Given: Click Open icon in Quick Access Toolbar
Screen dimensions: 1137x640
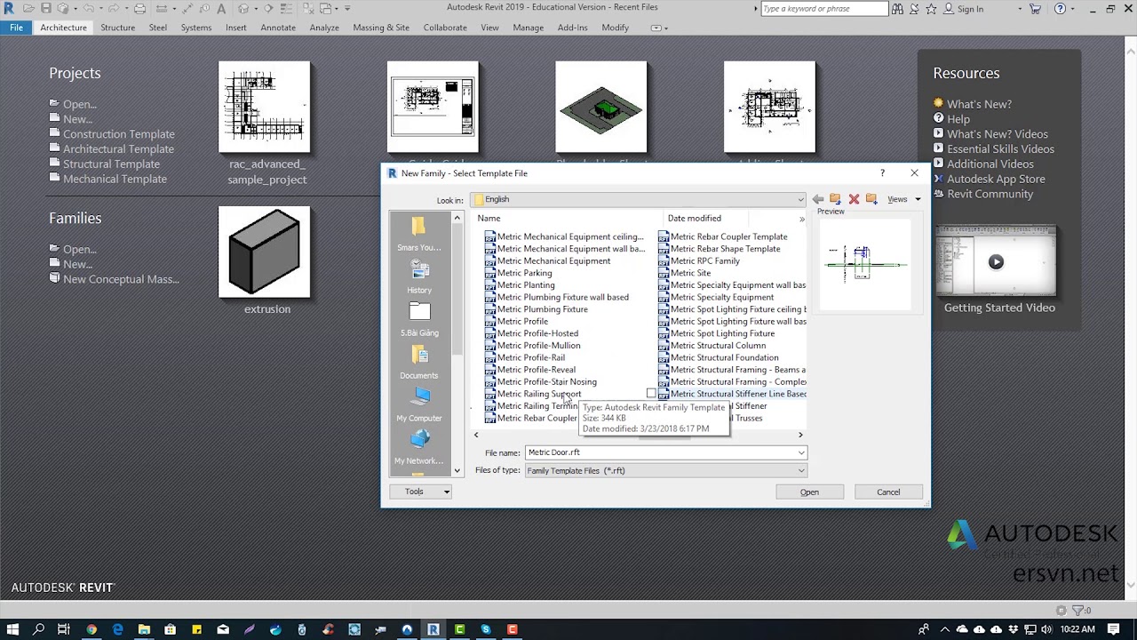Looking at the screenshot, I should tap(29, 9).
